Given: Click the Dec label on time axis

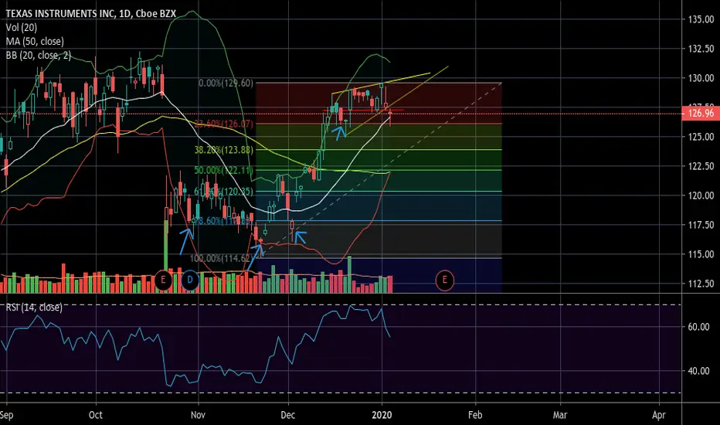Looking at the screenshot, I should (288, 415).
